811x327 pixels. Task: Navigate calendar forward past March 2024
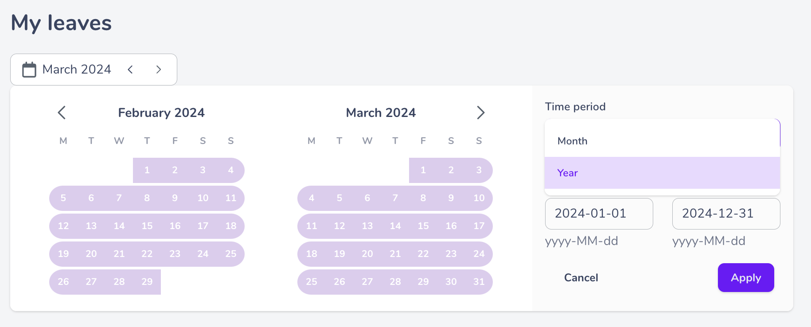tap(481, 113)
